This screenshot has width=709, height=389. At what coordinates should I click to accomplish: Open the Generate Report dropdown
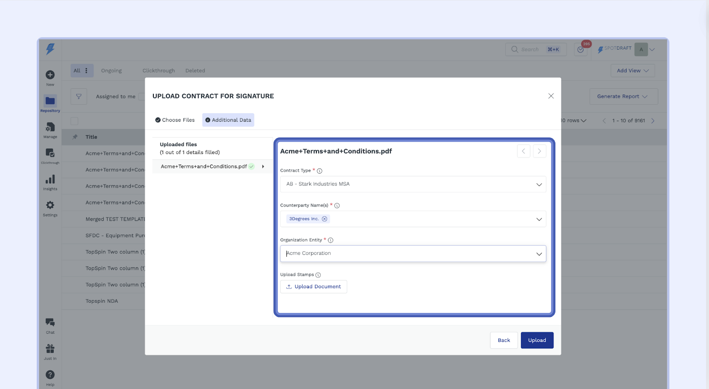pos(623,96)
